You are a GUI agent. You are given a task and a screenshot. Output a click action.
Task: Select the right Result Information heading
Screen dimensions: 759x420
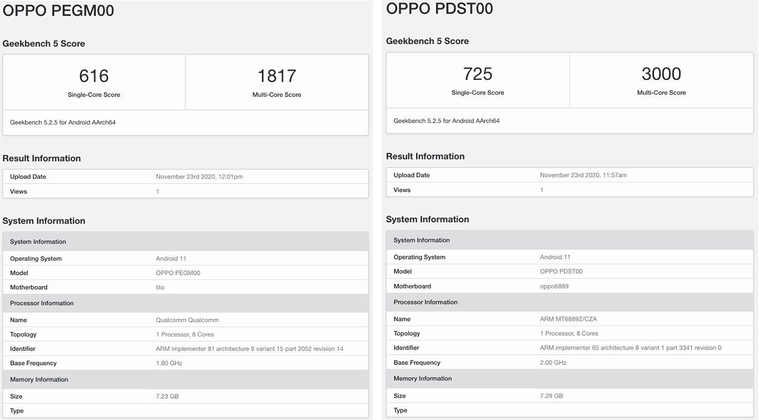point(425,156)
